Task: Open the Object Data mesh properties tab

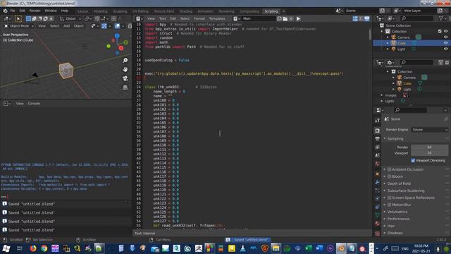Action: tap(378, 215)
